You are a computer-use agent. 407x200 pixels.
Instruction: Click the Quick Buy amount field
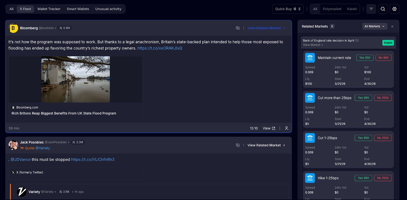point(295,9)
